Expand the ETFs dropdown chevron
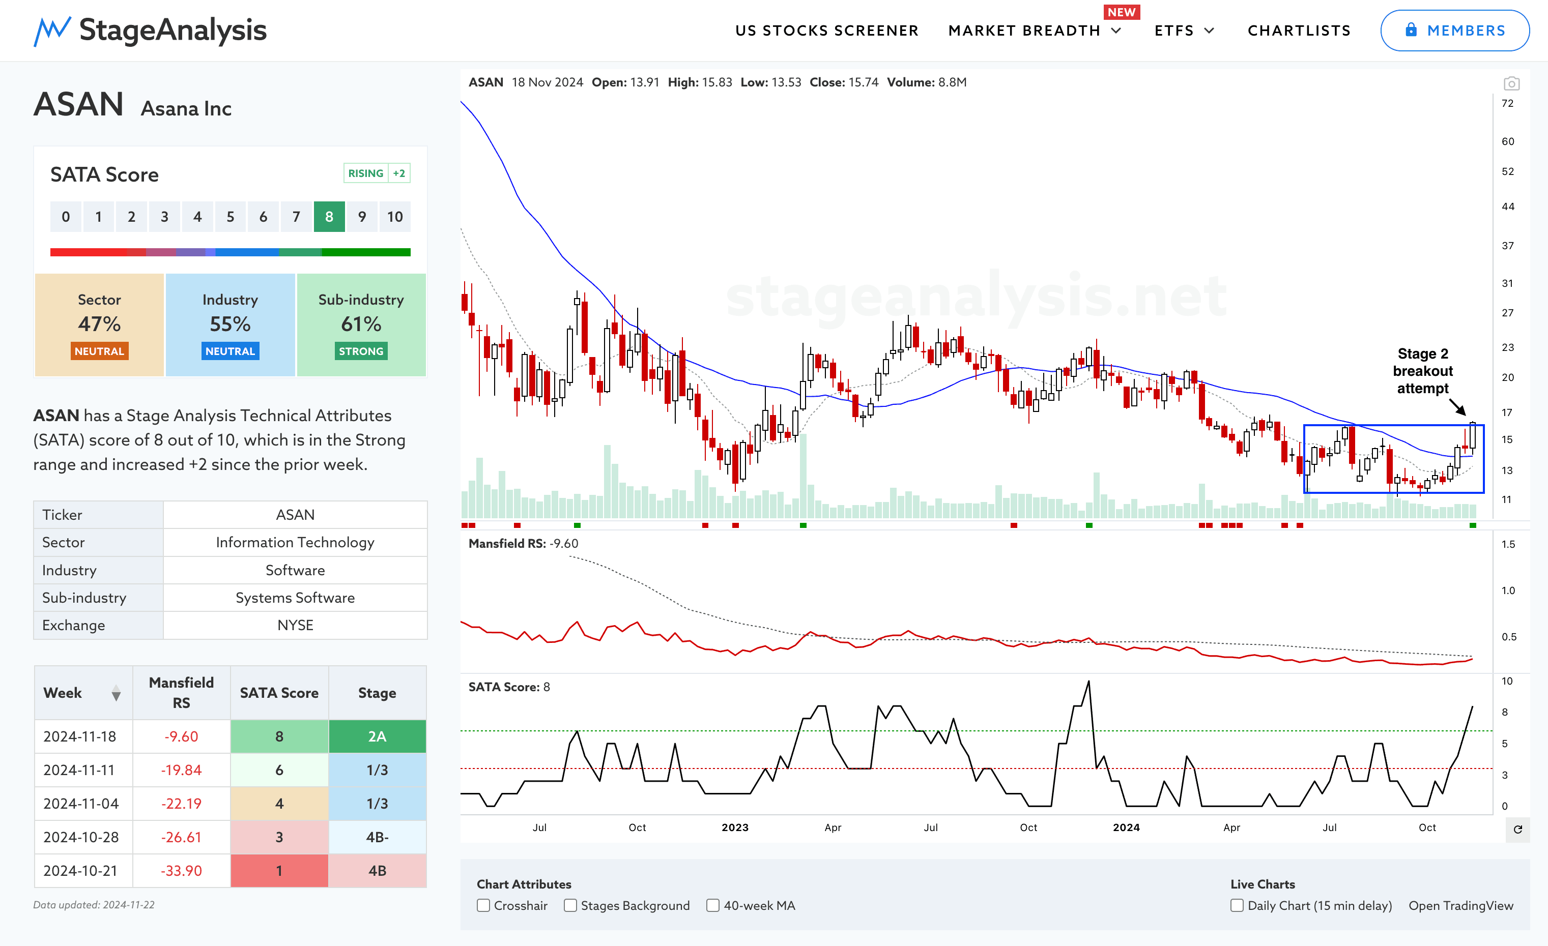1548x946 pixels. tap(1210, 31)
